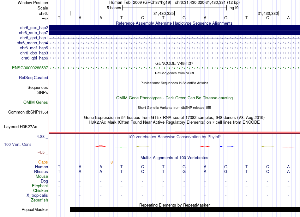This screenshot has height=217, width=300.
Task: Click the OMIM Genes track label
Action: click(x=36, y=102)
